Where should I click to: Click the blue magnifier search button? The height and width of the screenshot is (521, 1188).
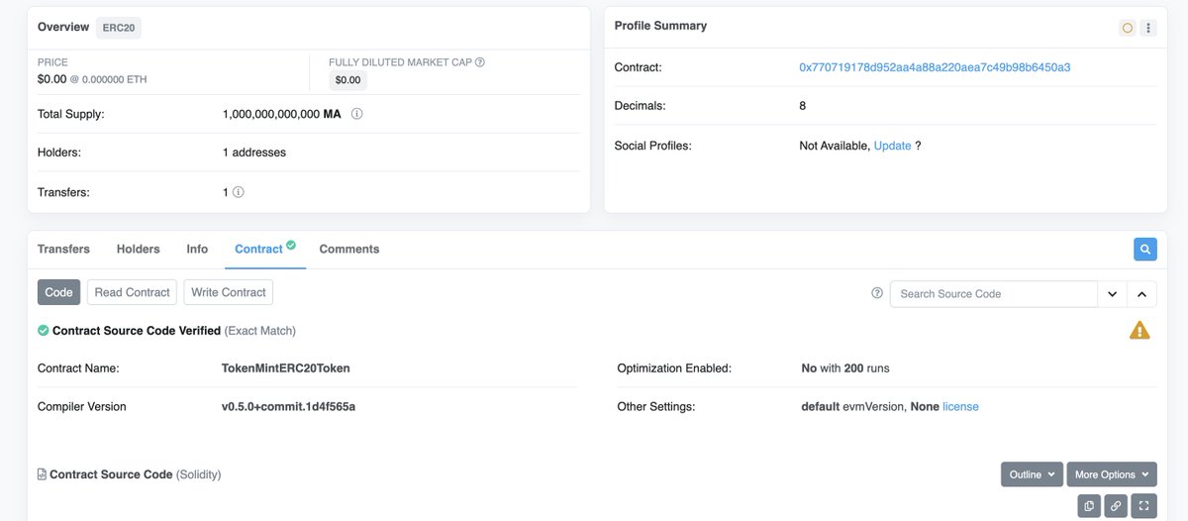[1144, 250]
